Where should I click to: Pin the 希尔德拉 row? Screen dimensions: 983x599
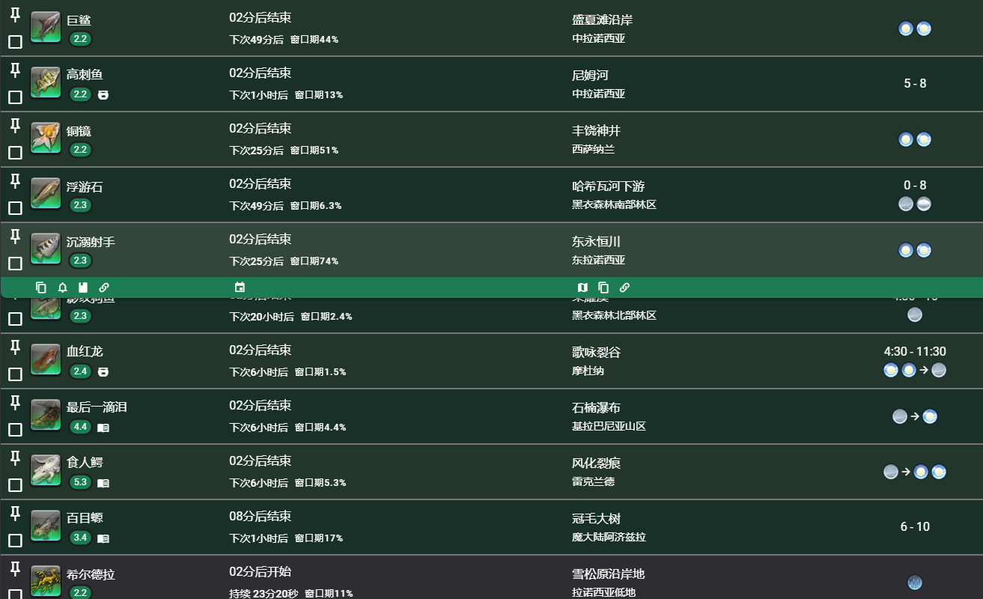click(15, 569)
